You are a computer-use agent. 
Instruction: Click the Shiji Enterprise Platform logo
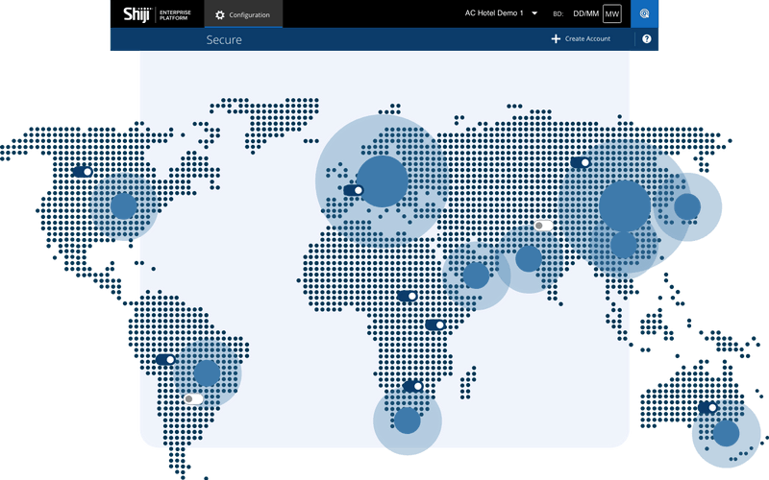coord(157,14)
